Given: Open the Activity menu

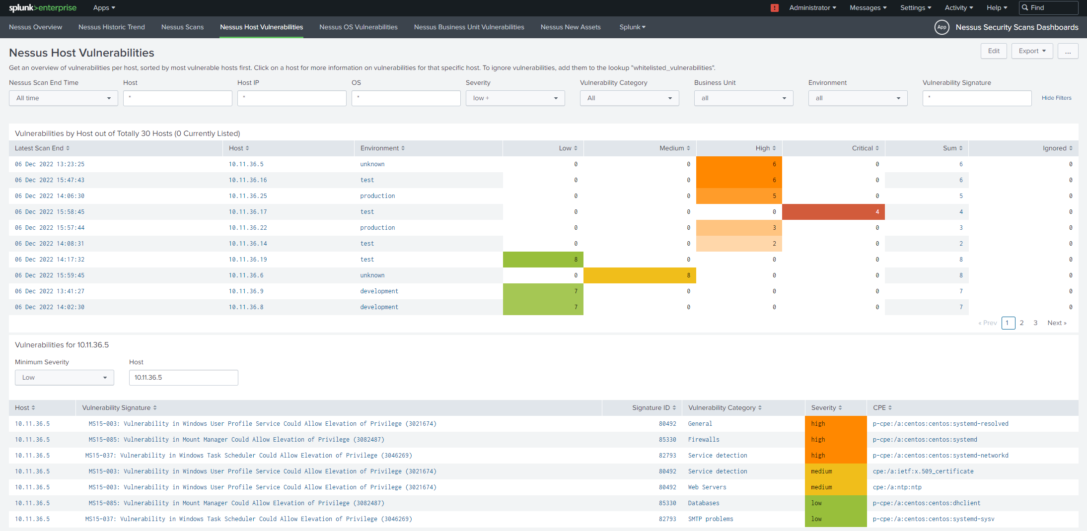Looking at the screenshot, I should pyautogui.click(x=959, y=8).
